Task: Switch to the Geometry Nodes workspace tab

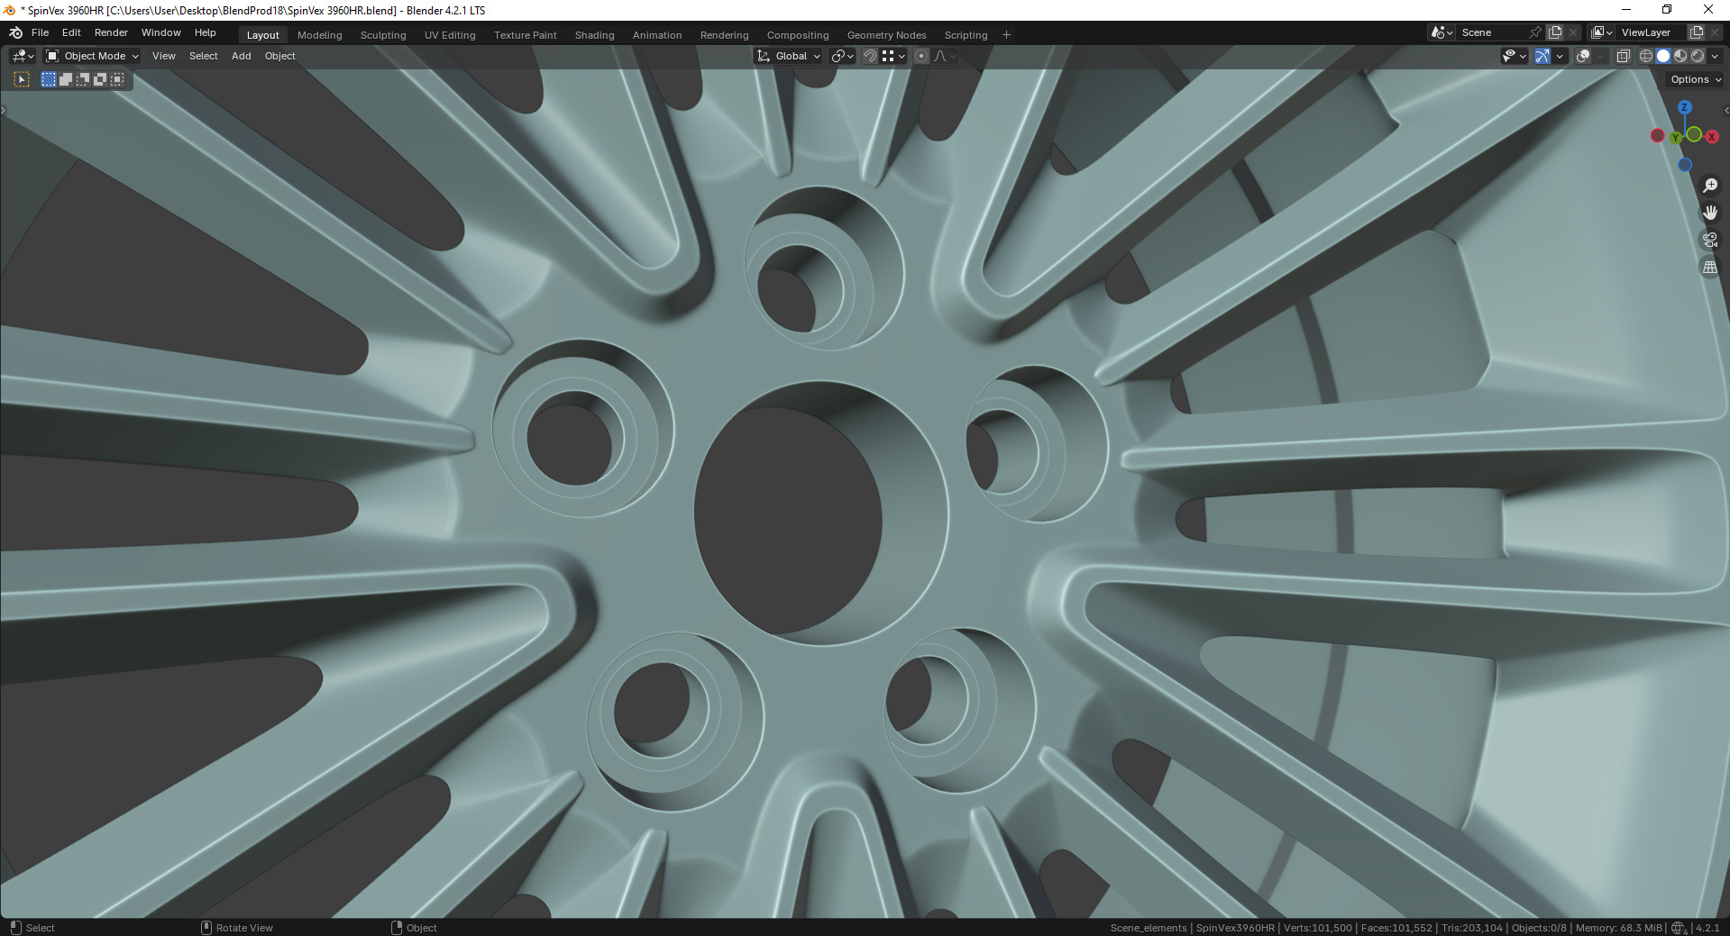Action: point(886,35)
